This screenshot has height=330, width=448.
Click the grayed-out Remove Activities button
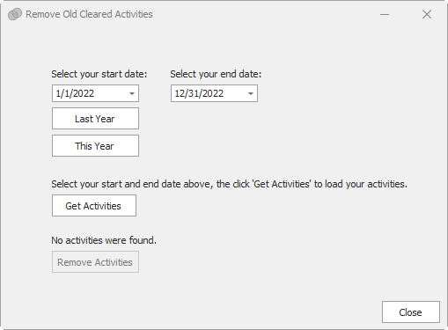pyautogui.click(x=95, y=262)
